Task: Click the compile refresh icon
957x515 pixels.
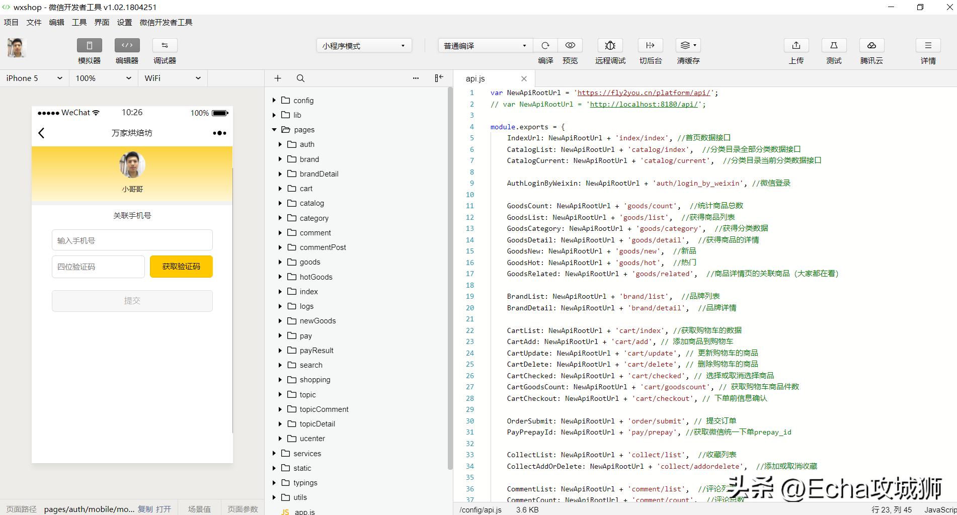Action: [545, 46]
